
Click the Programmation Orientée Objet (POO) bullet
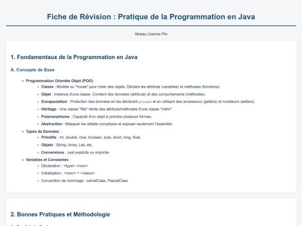60,81
